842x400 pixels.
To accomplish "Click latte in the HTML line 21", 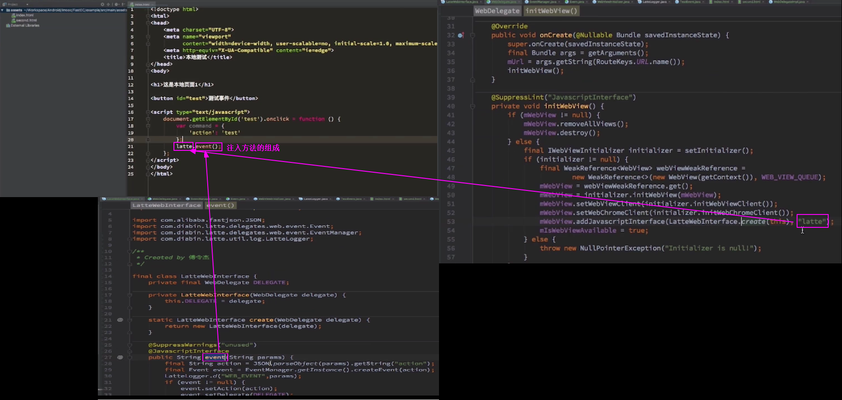I will click(x=184, y=146).
